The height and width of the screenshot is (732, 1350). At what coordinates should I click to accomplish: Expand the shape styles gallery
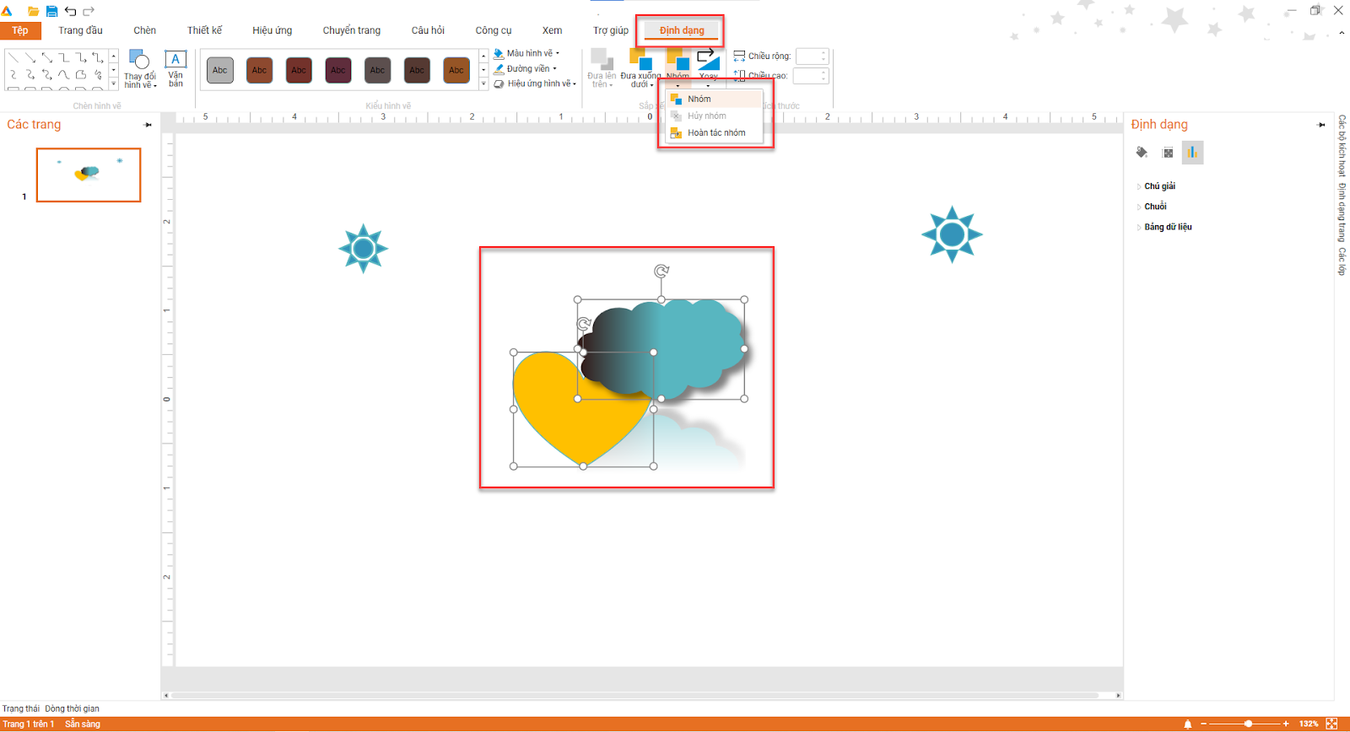click(x=483, y=84)
